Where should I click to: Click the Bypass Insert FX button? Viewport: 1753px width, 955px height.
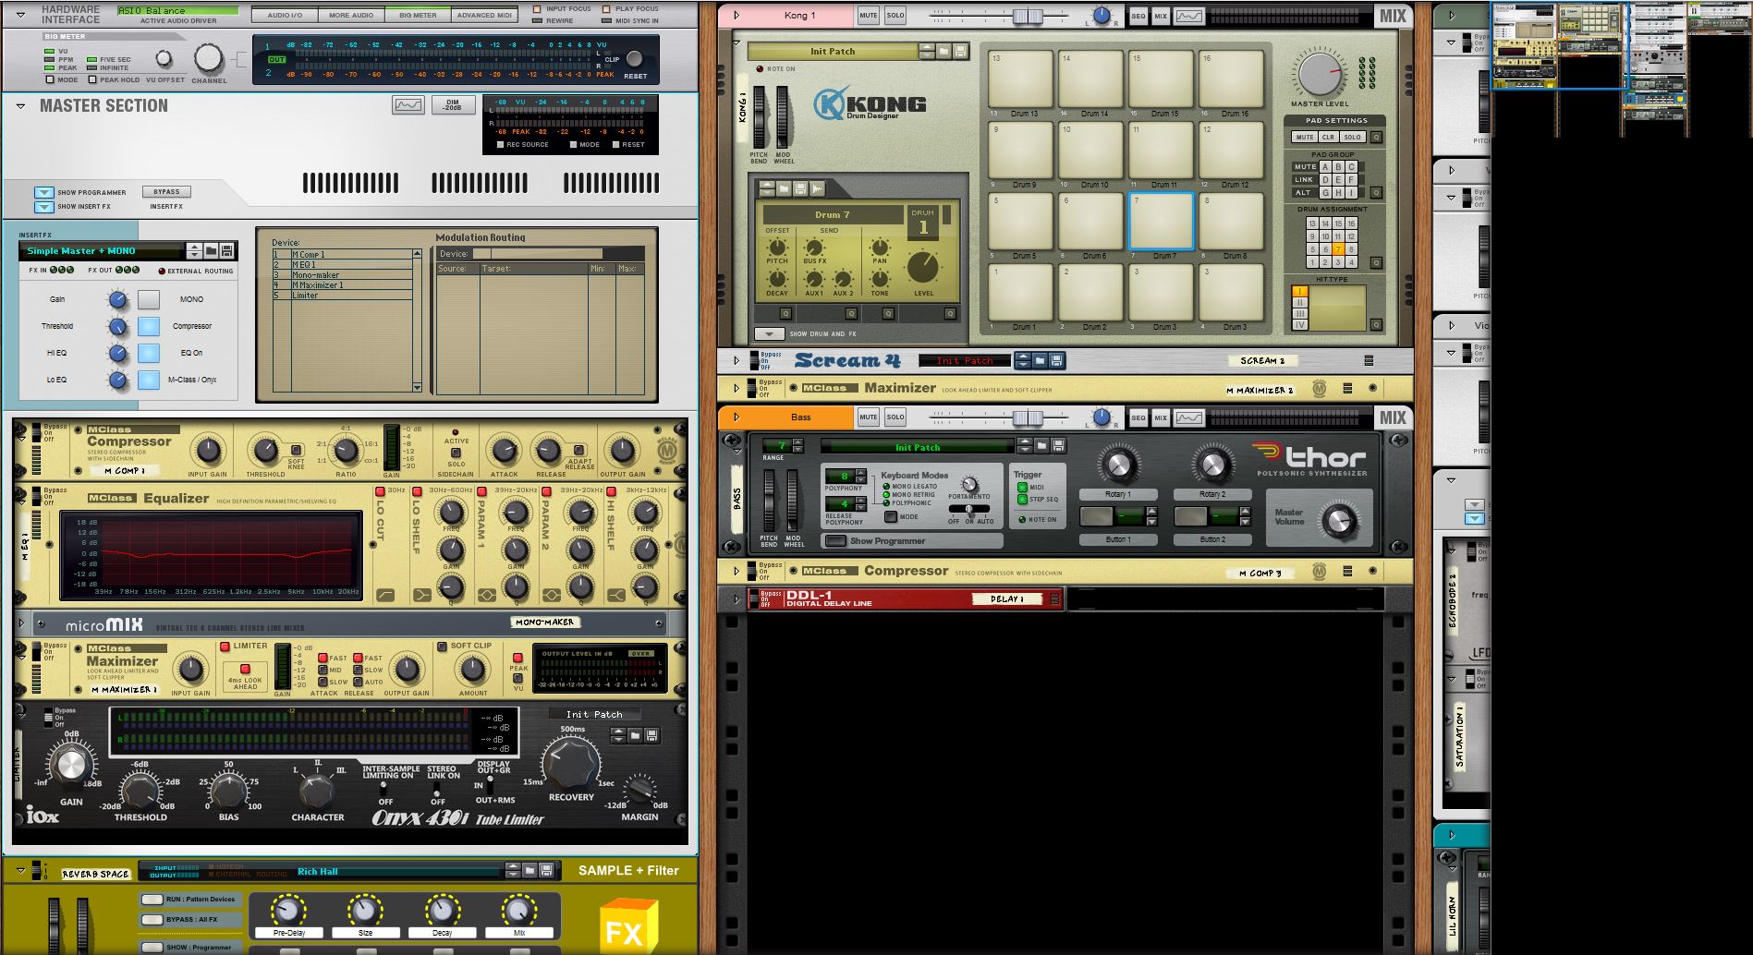[x=166, y=192]
